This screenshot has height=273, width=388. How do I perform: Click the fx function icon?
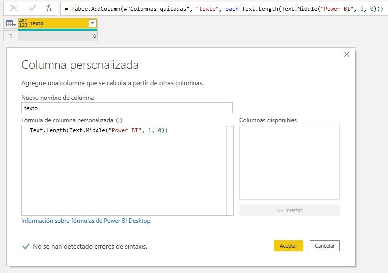pyautogui.click(x=49, y=8)
